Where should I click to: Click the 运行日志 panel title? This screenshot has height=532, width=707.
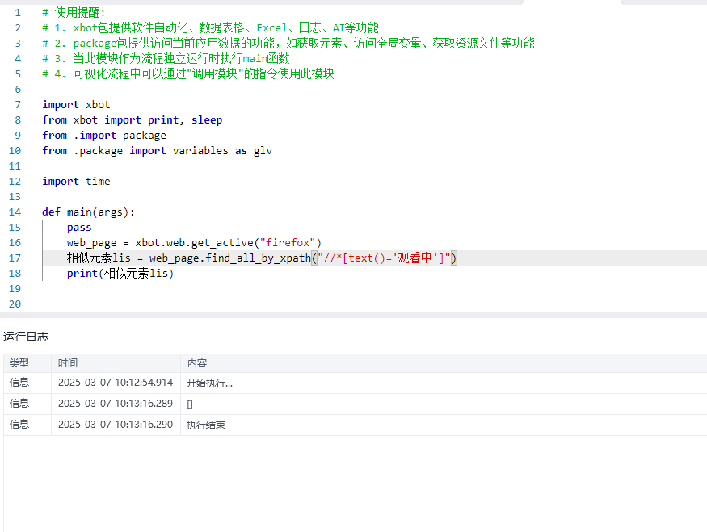point(26,336)
